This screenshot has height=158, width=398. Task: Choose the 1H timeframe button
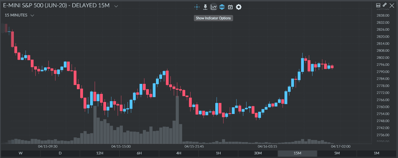click(218, 153)
